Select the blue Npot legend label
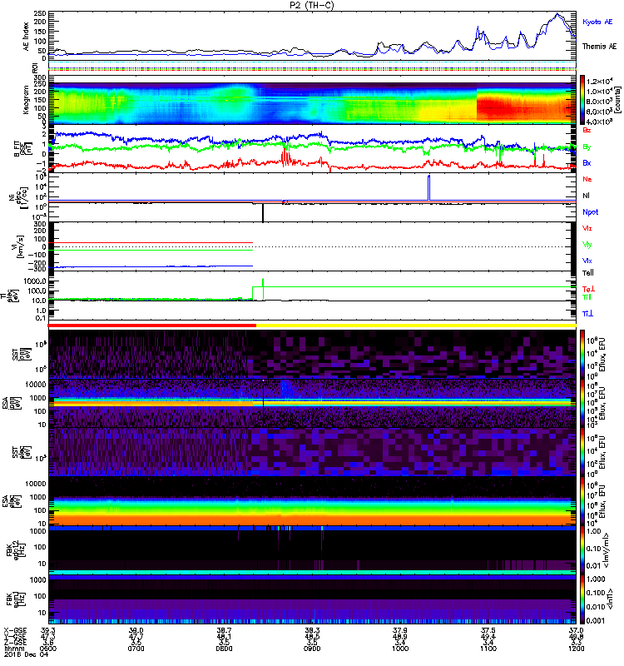Image resolution: width=624 pixels, height=666 pixels. point(589,211)
